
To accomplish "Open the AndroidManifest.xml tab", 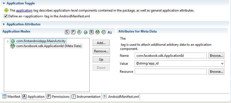I will [121, 97].
